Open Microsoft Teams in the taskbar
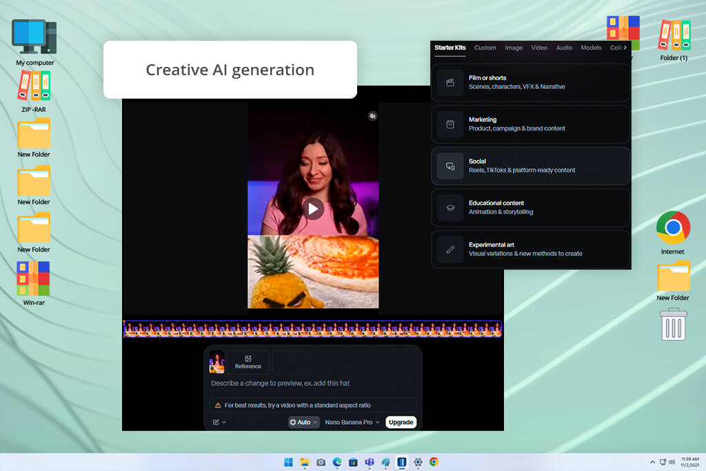This screenshot has height=471, width=706. pos(370,462)
